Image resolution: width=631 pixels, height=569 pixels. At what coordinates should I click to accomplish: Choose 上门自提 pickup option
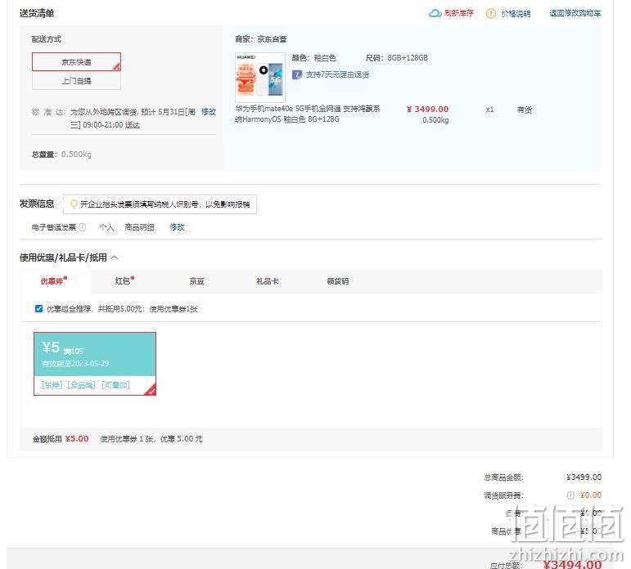click(76, 81)
